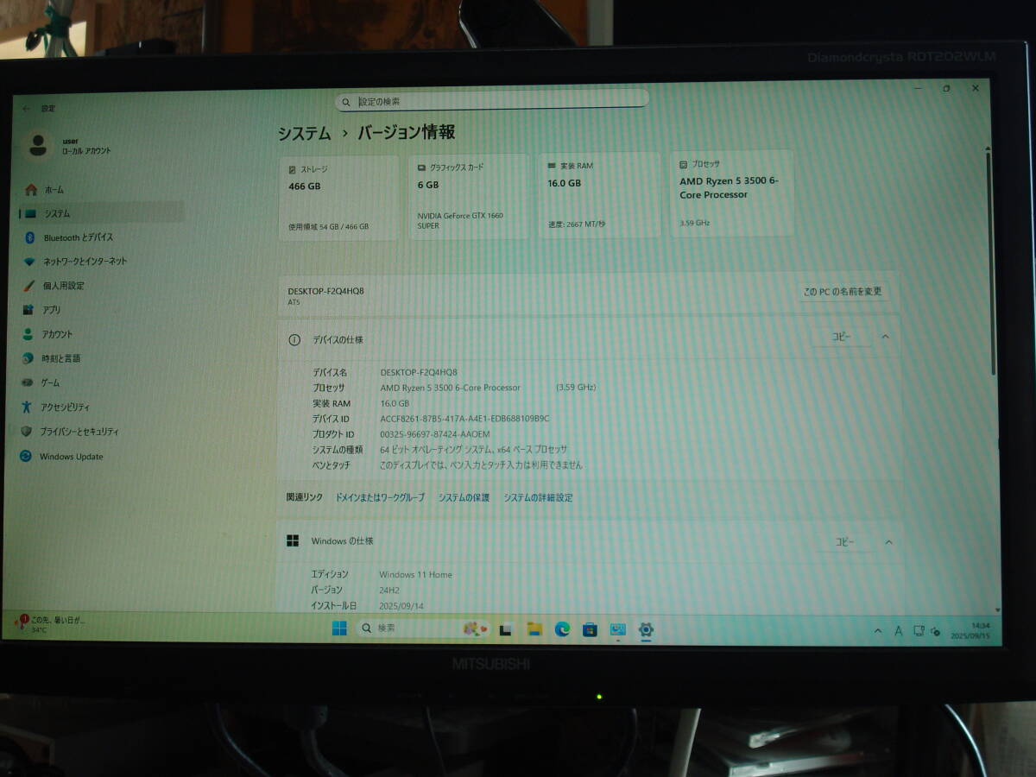
Task: Open Microsoft Store from the taskbar
Action: tap(590, 629)
